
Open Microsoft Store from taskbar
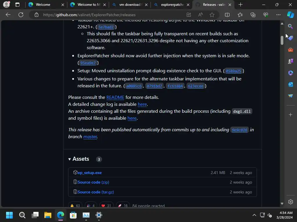click(73, 215)
